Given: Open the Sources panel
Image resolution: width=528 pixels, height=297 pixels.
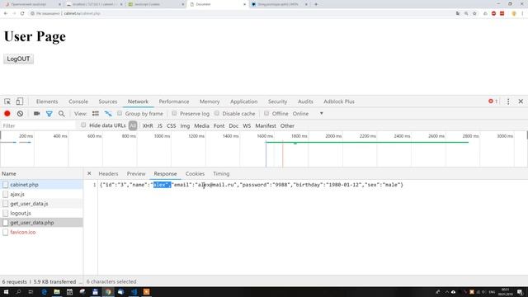Looking at the screenshot, I should coord(108,101).
